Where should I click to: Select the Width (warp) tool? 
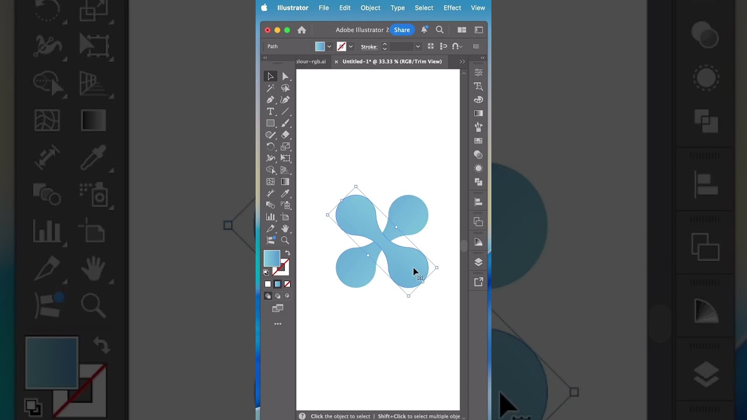pos(270,158)
